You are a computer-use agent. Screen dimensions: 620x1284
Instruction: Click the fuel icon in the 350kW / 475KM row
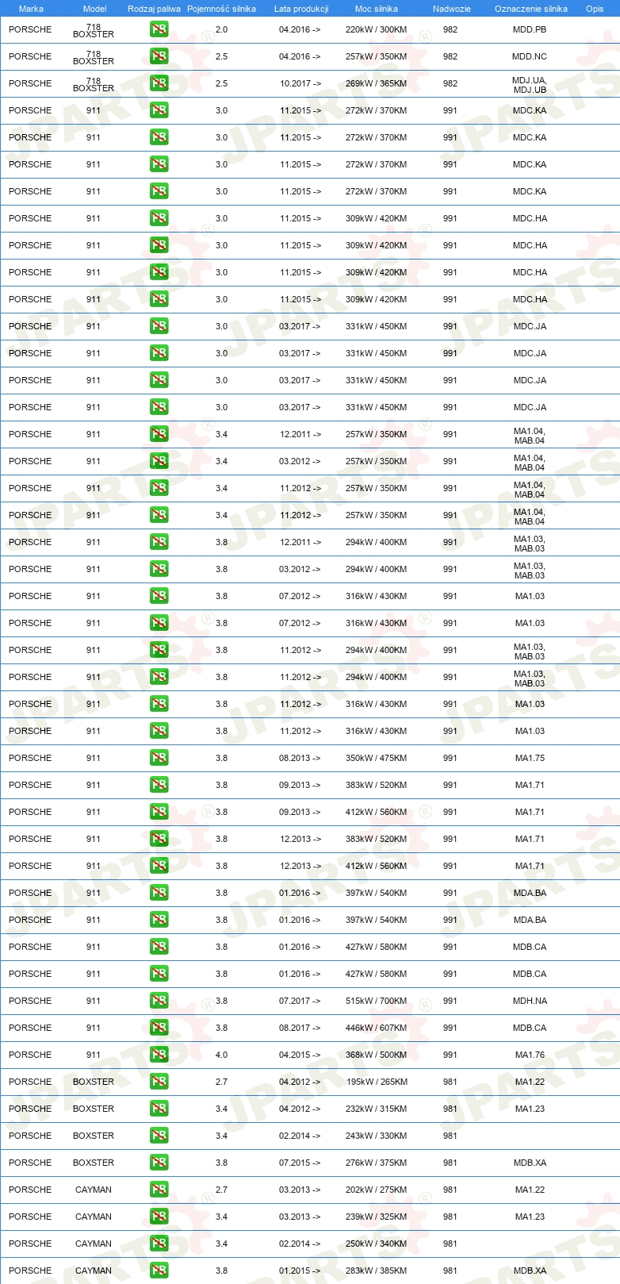159,758
